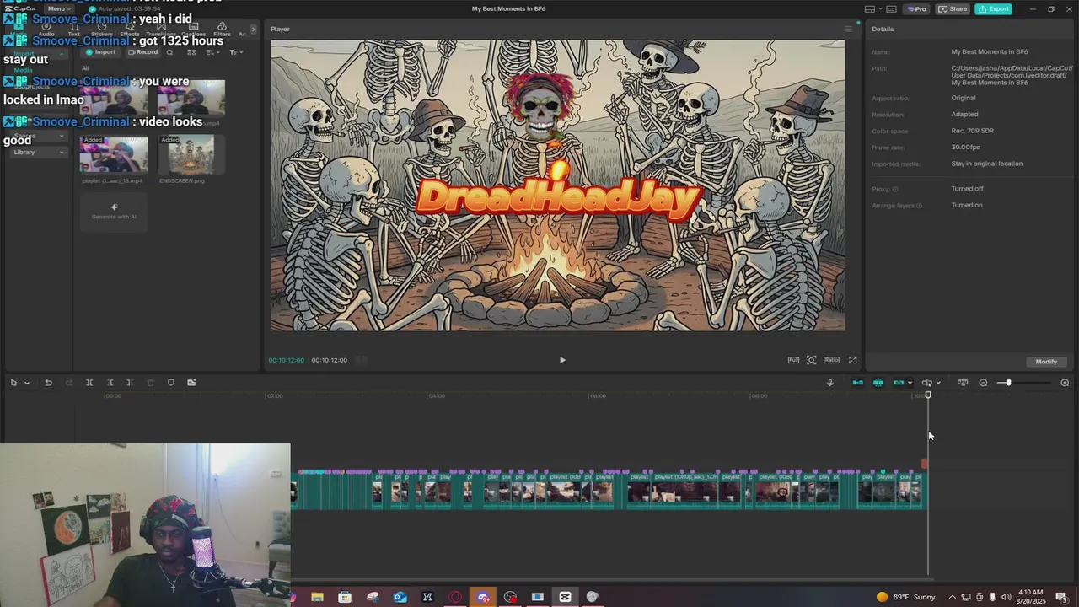
Task: Click the voiceover microphone icon
Action: [829, 383]
